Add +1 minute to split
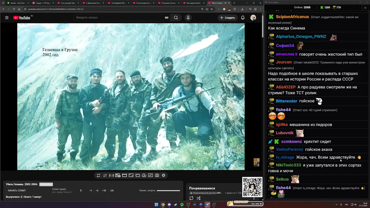The image size is (370, 208). tap(90, 191)
